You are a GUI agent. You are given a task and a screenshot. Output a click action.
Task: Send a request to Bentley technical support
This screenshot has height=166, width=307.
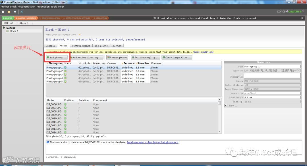pos(153,142)
